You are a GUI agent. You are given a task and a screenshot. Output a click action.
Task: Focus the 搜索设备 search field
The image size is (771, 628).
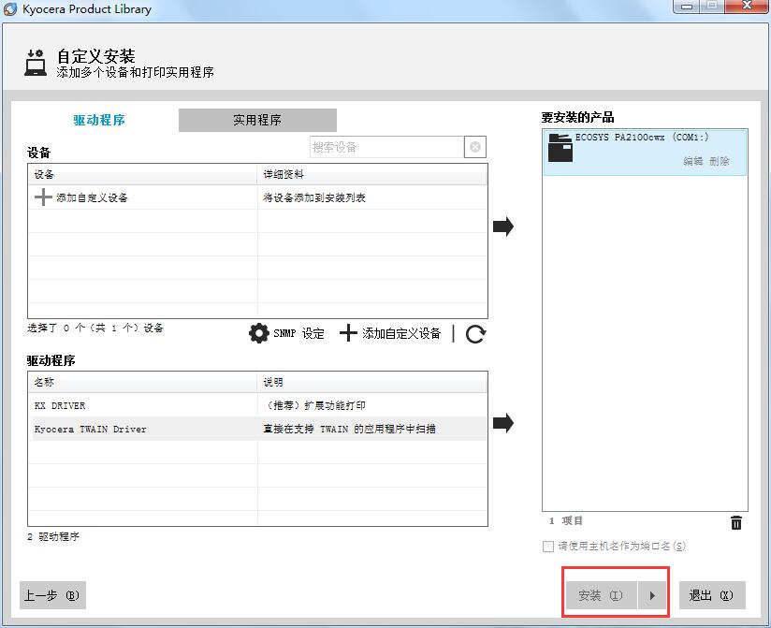pyautogui.click(x=387, y=147)
